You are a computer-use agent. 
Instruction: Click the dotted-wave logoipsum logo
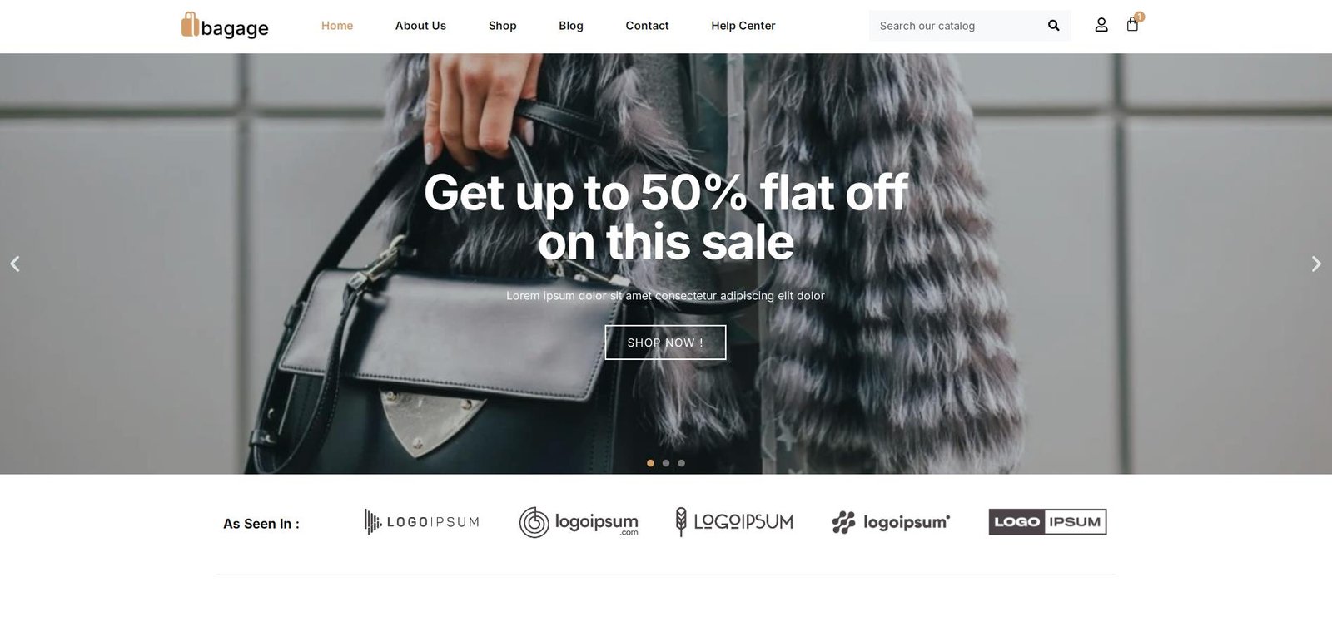pos(891,522)
